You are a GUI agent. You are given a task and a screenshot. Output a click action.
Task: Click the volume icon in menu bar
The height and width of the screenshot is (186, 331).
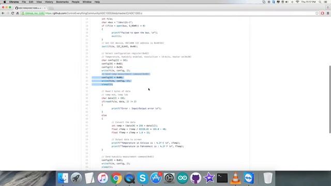(287, 2)
